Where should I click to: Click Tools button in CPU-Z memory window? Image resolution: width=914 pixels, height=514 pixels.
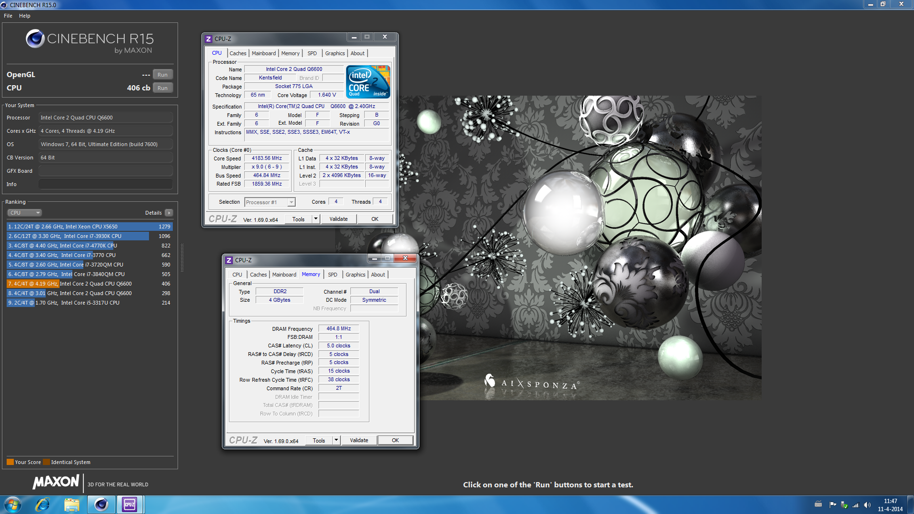pos(319,440)
